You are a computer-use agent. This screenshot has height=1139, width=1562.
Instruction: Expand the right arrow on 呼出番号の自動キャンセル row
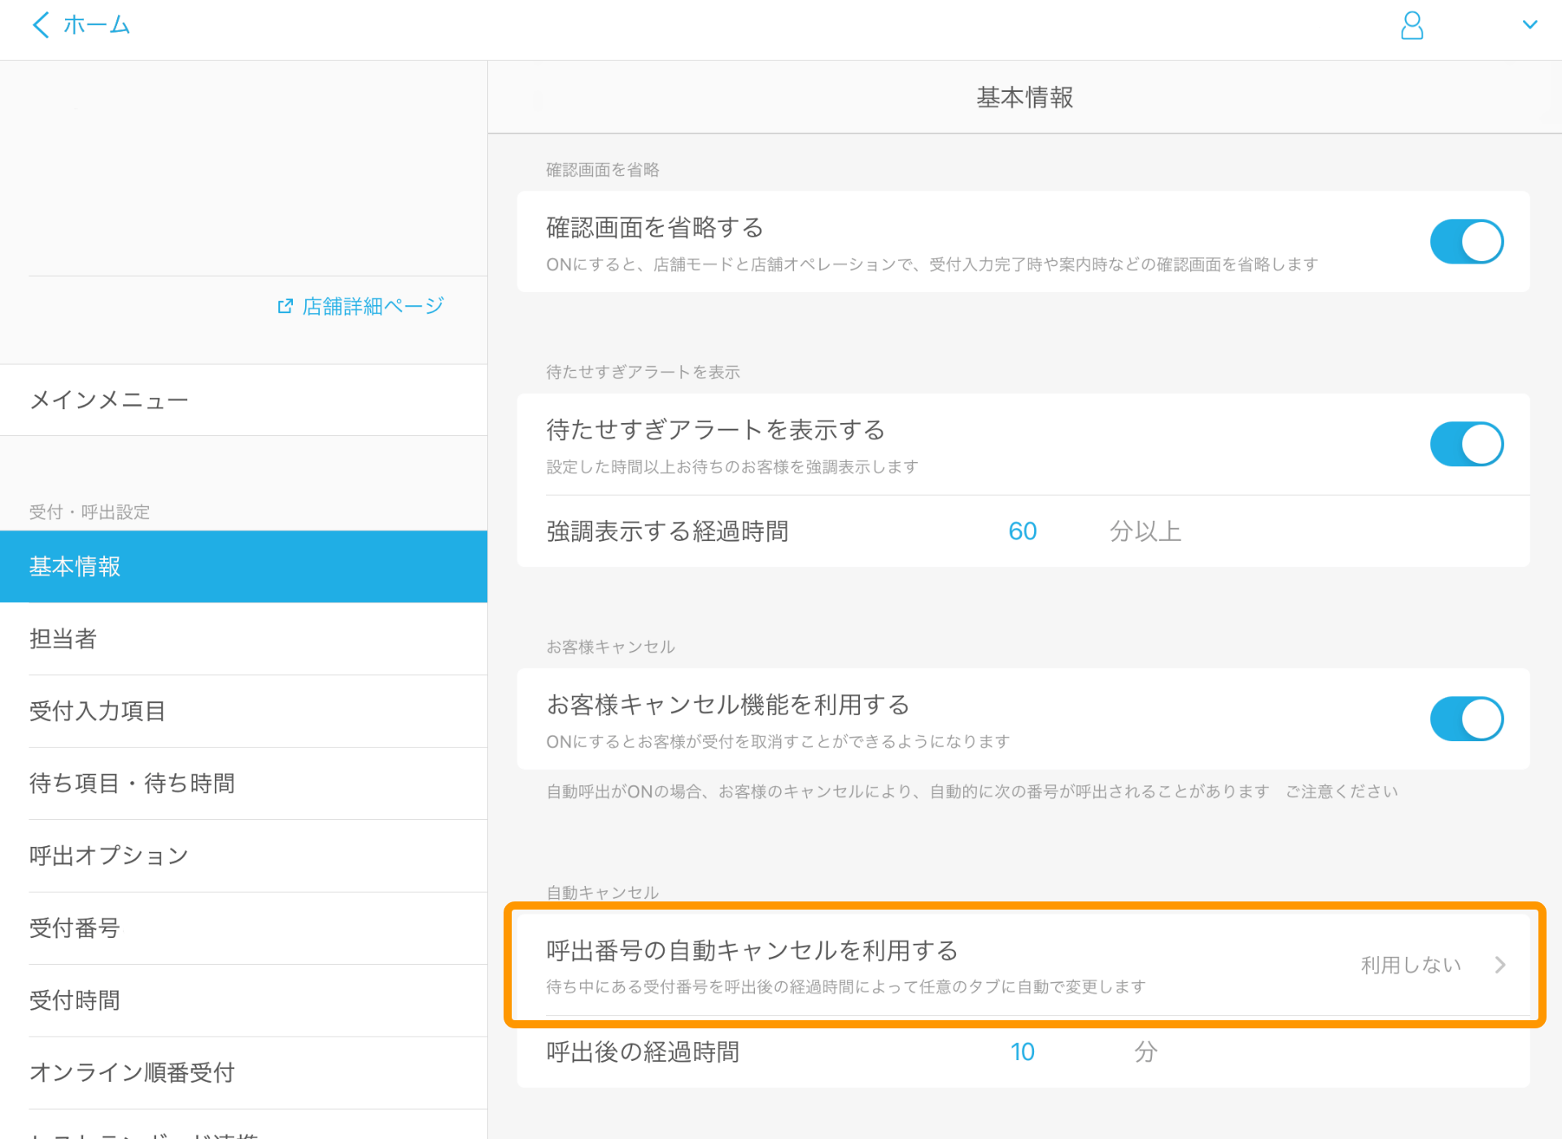tap(1499, 965)
